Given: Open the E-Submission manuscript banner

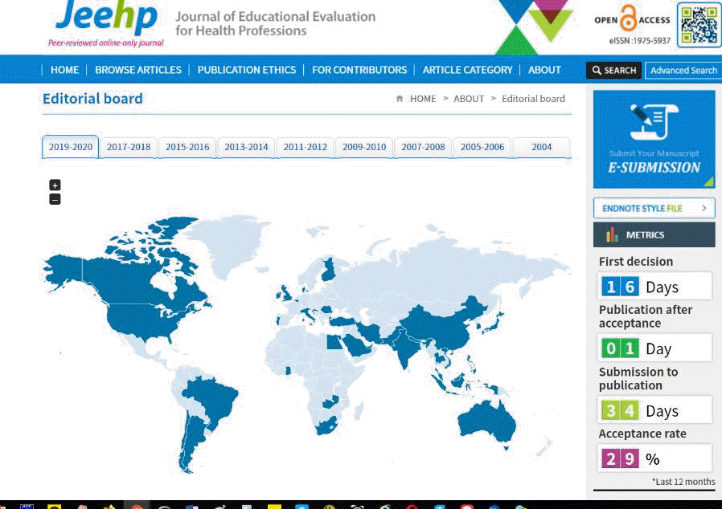Looking at the screenshot, I should (654, 139).
